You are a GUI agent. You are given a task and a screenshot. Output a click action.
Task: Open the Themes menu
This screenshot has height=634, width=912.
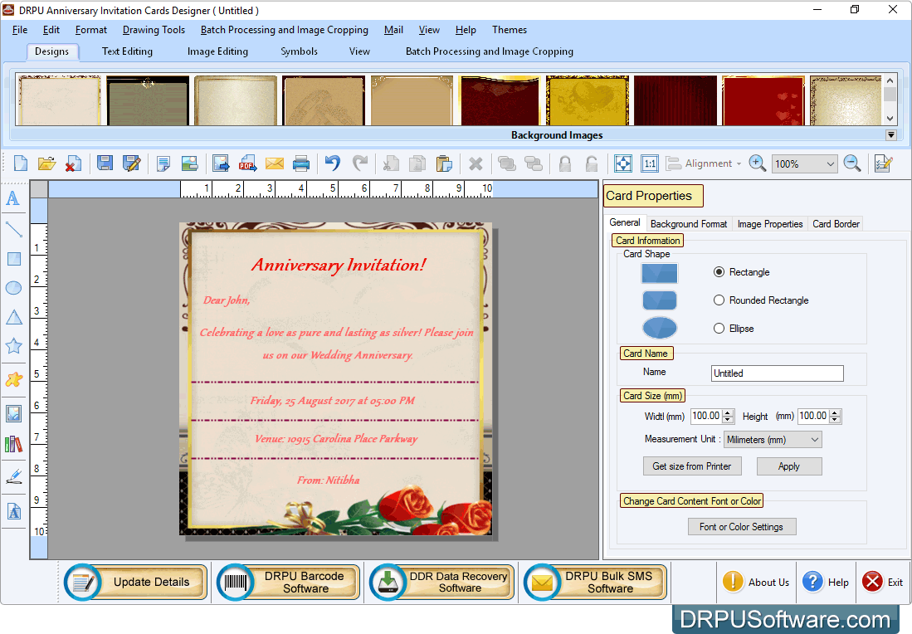pyautogui.click(x=510, y=30)
